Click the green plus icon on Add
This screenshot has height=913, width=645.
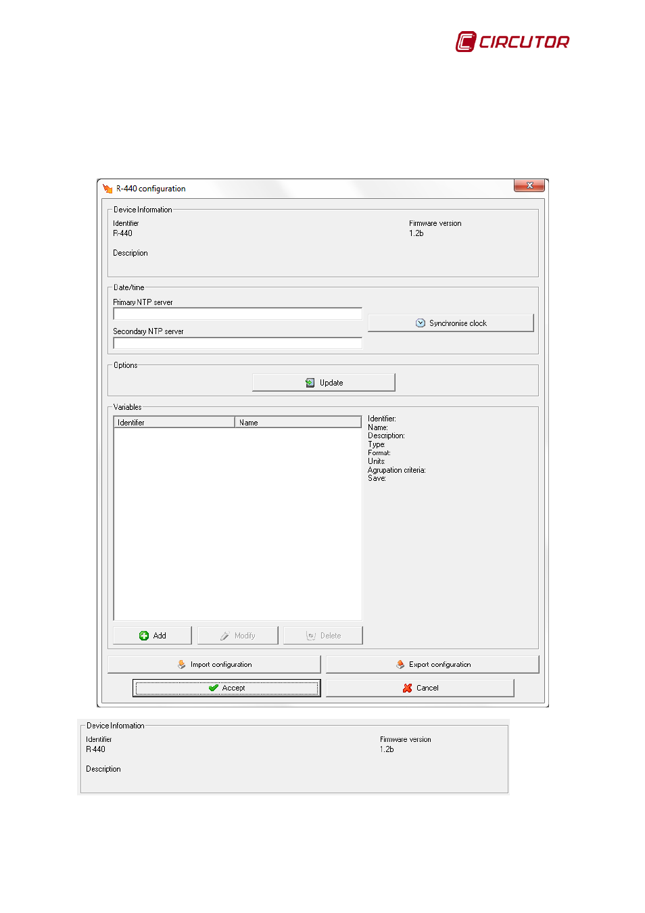(x=144, y=636)
